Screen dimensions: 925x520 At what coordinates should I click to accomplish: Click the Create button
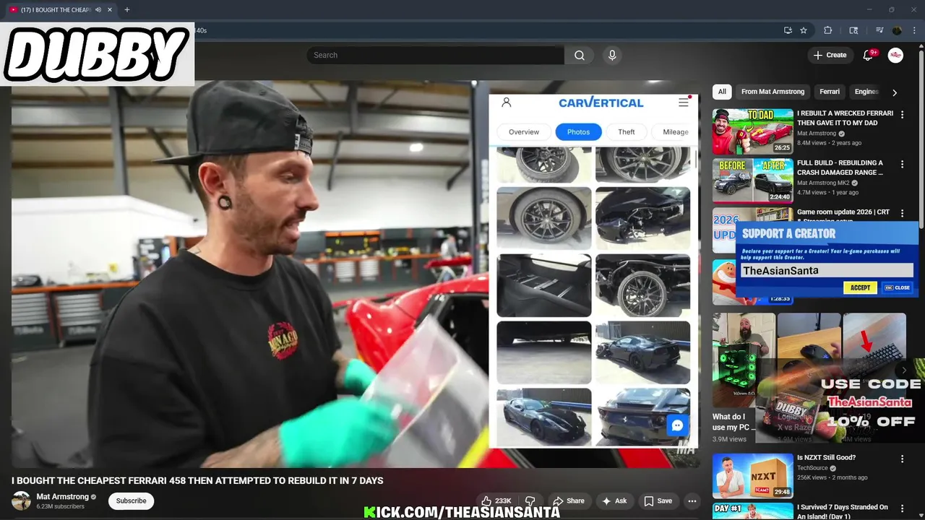pyautogui.click(x=830, y=55)
